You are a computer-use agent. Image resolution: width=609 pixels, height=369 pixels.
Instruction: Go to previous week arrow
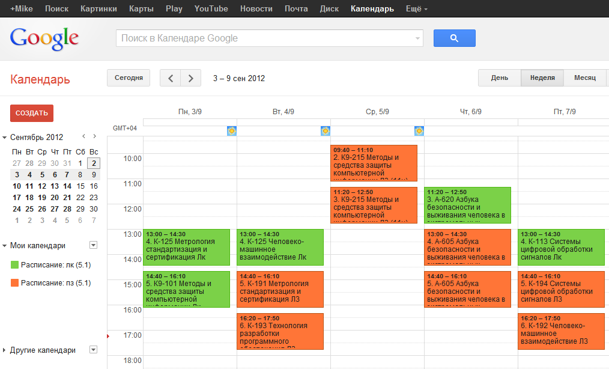coord(171,78)
